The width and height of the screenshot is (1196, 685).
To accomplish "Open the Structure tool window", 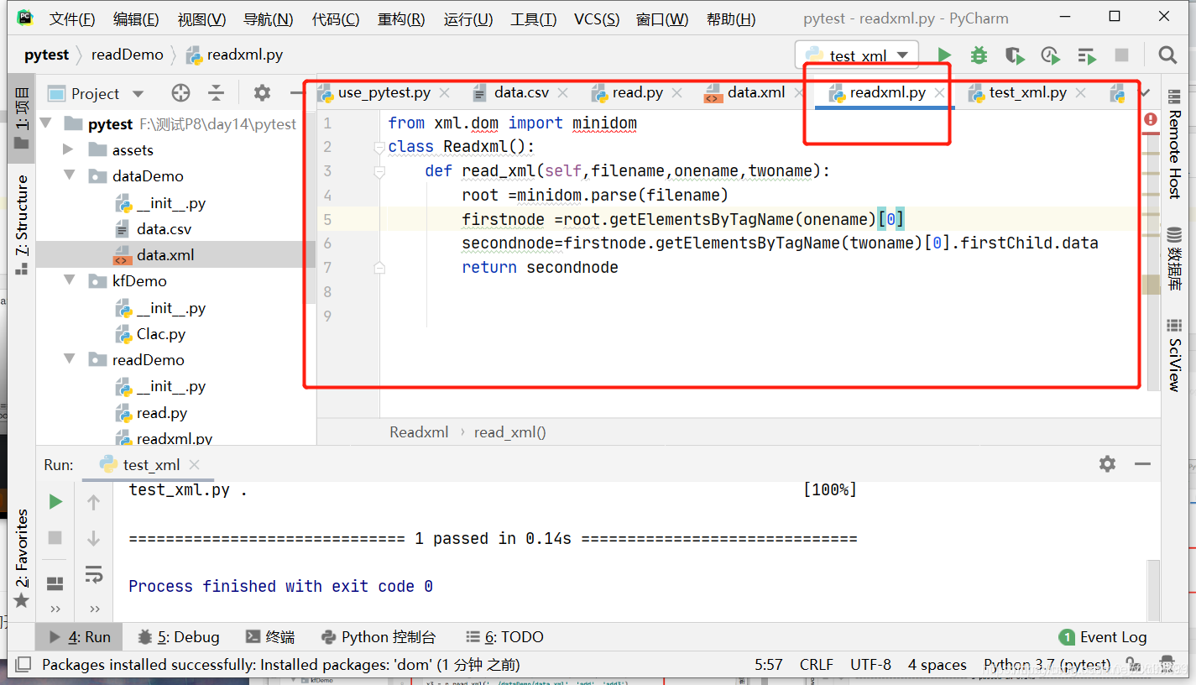I will click(22, 225).
